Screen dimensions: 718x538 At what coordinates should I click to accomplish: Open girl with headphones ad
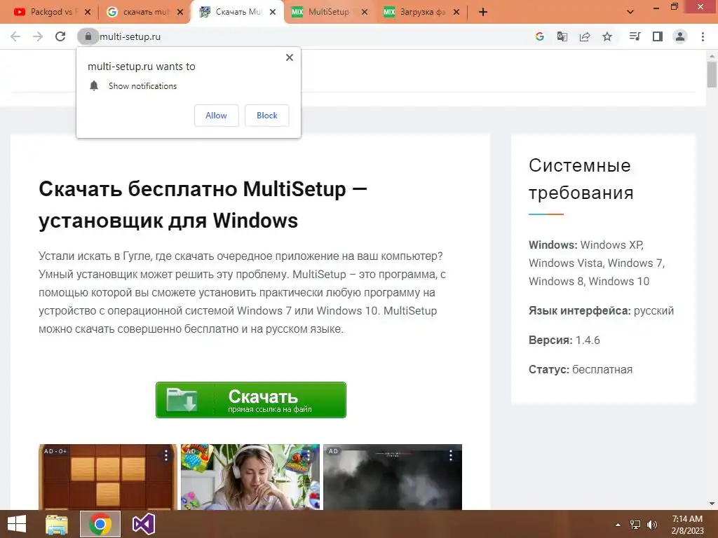coord(250,476)
